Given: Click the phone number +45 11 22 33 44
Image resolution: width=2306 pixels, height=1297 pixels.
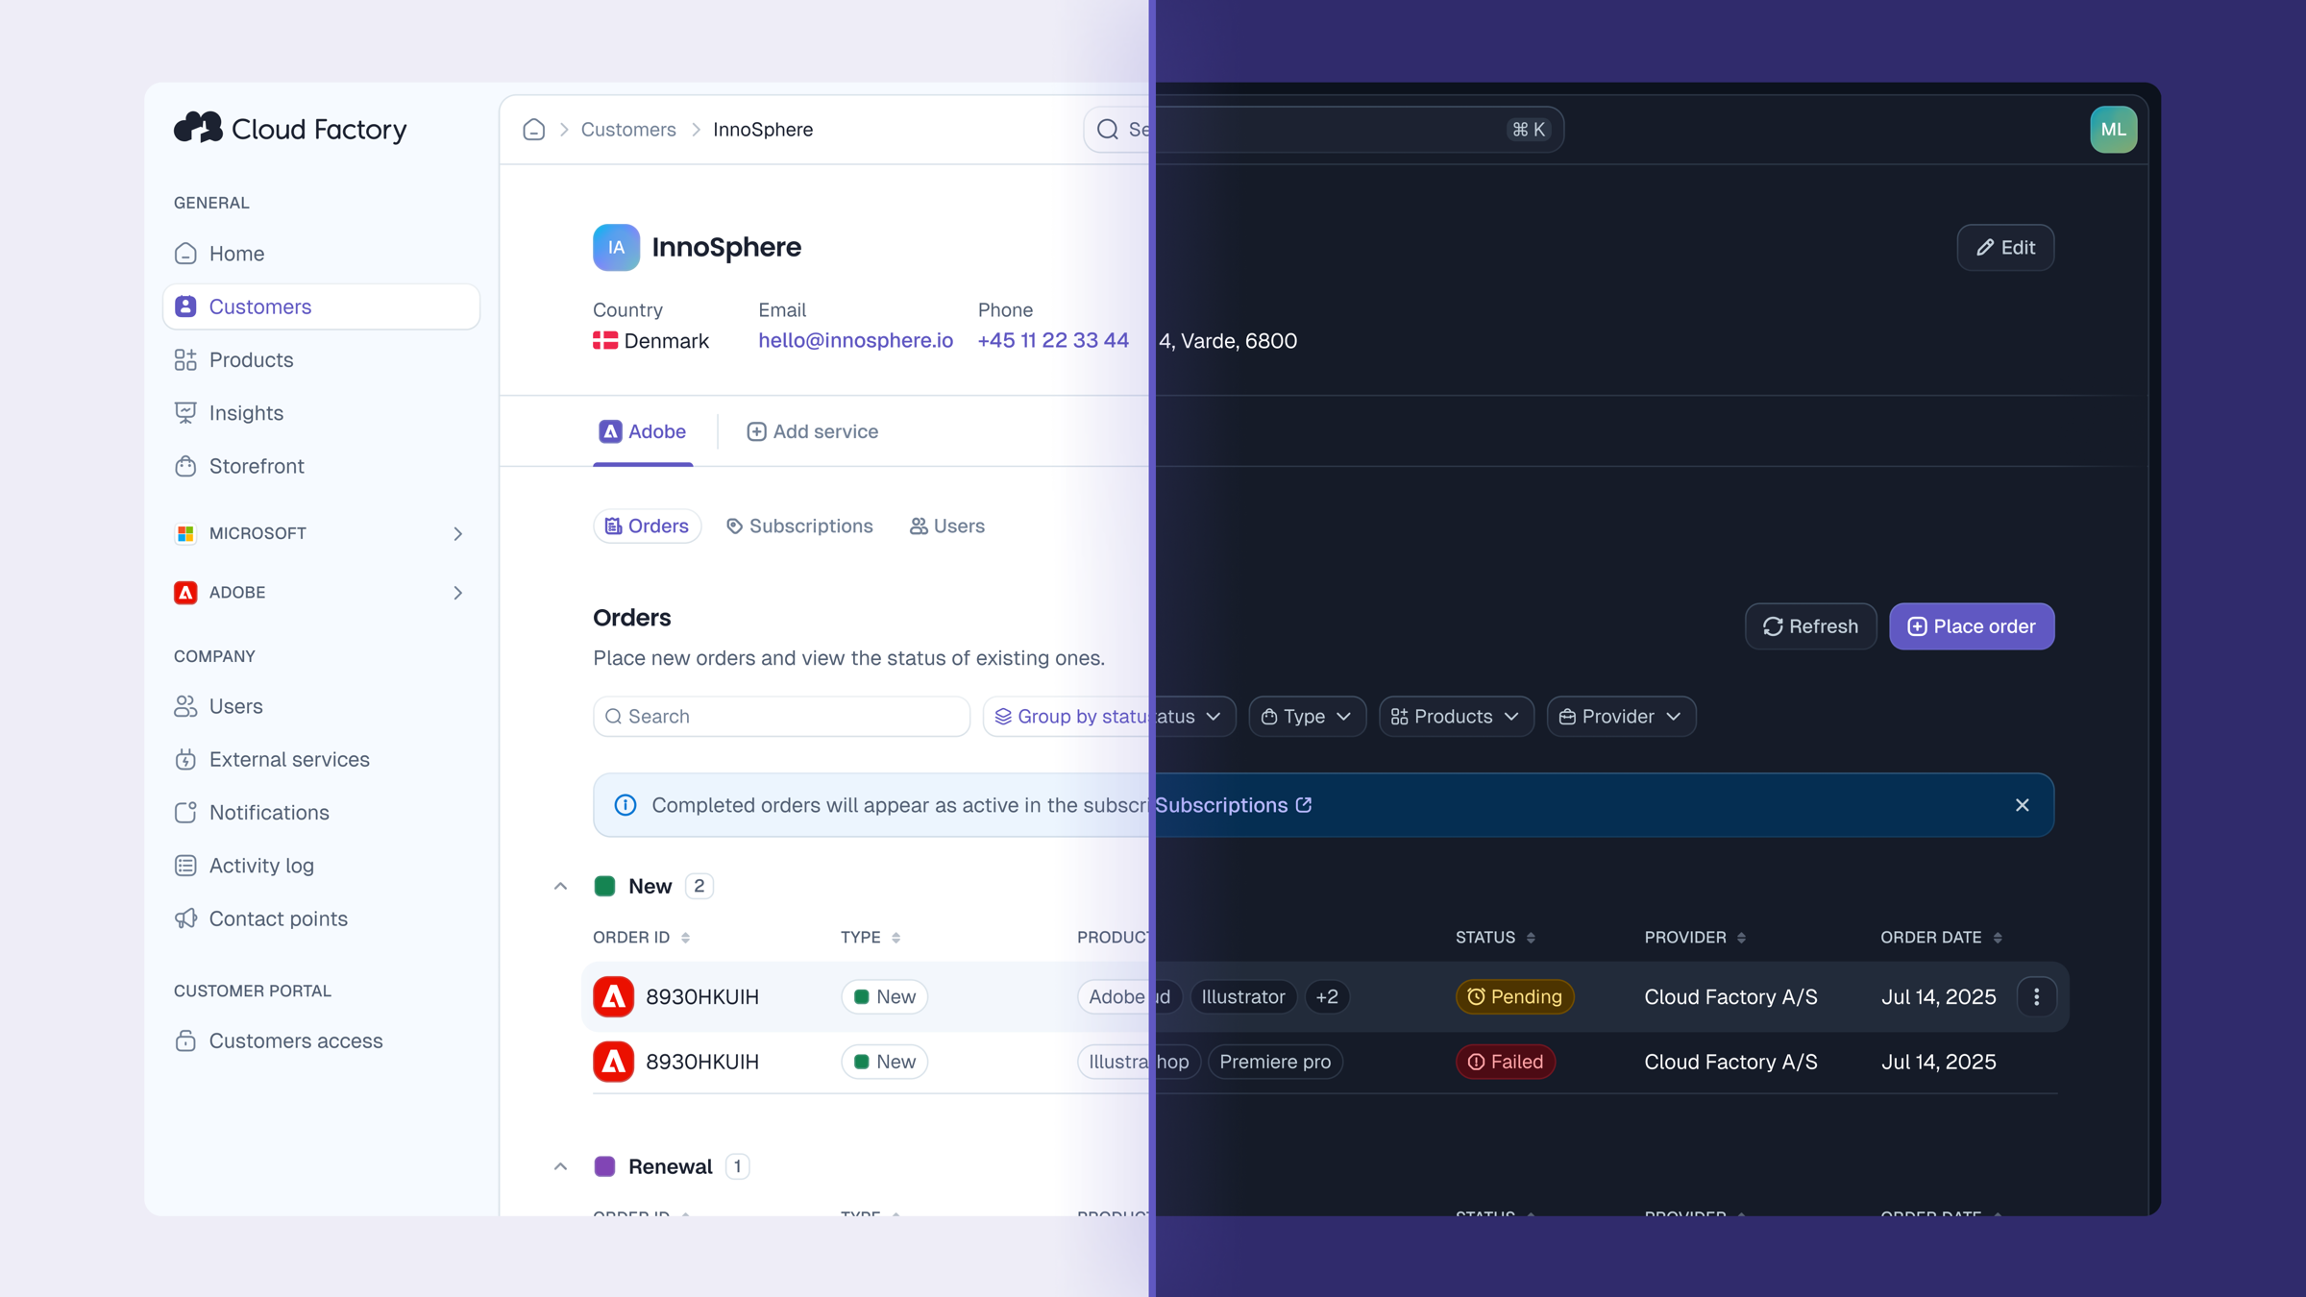Looking at the screenshot, I should click(1053, 341).
